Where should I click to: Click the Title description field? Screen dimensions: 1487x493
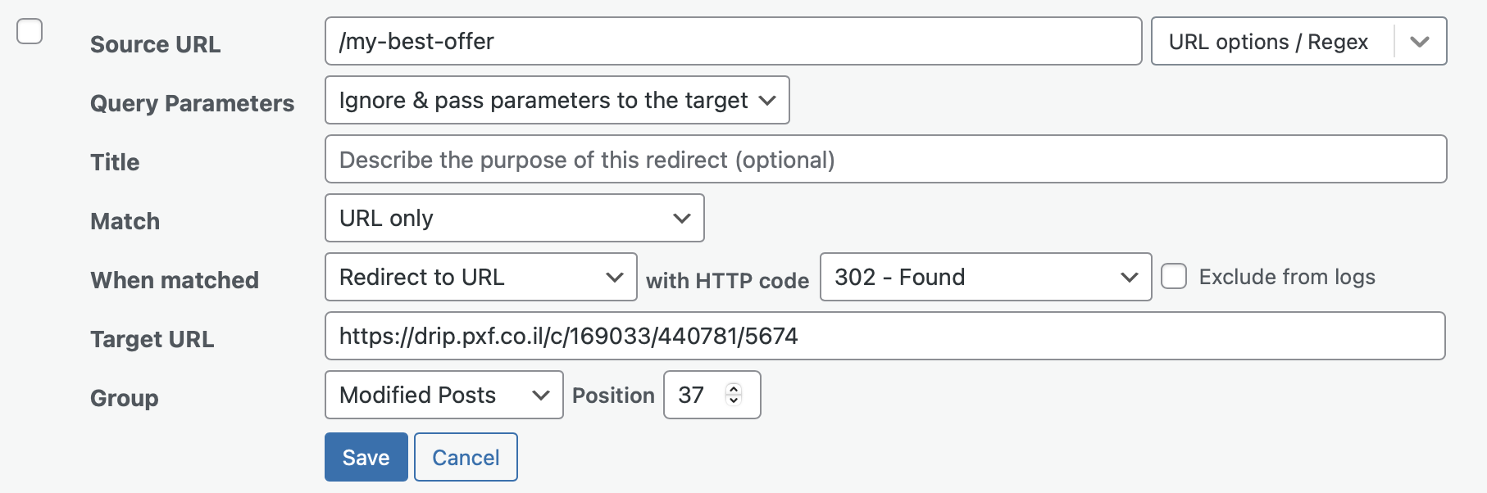pos(885,159)
